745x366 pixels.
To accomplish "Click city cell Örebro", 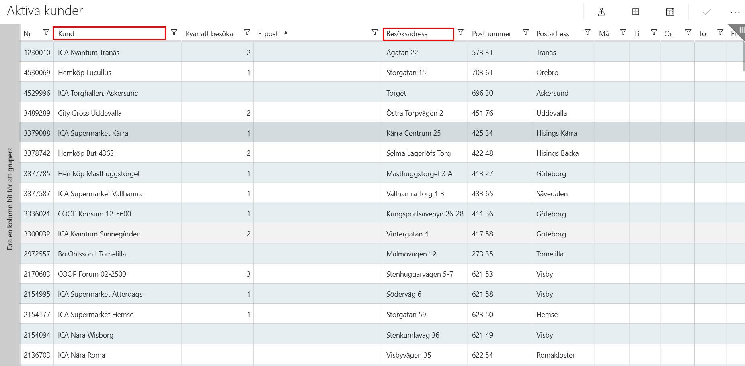I will click(547, 73).
